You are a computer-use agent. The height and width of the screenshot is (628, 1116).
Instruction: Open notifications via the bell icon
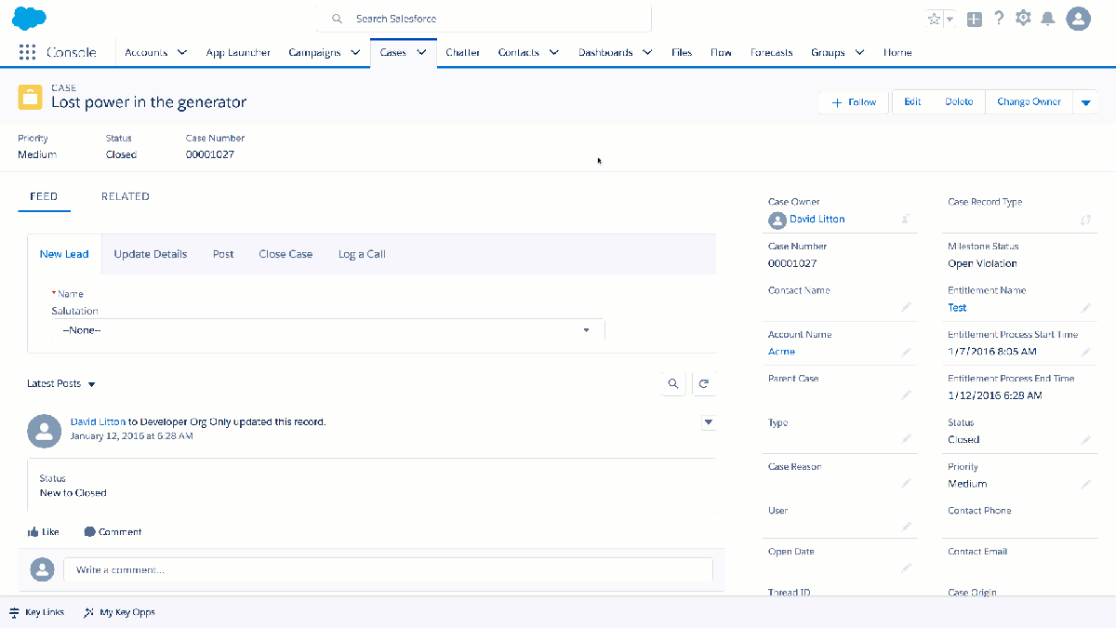click(x=1049, y=17)
